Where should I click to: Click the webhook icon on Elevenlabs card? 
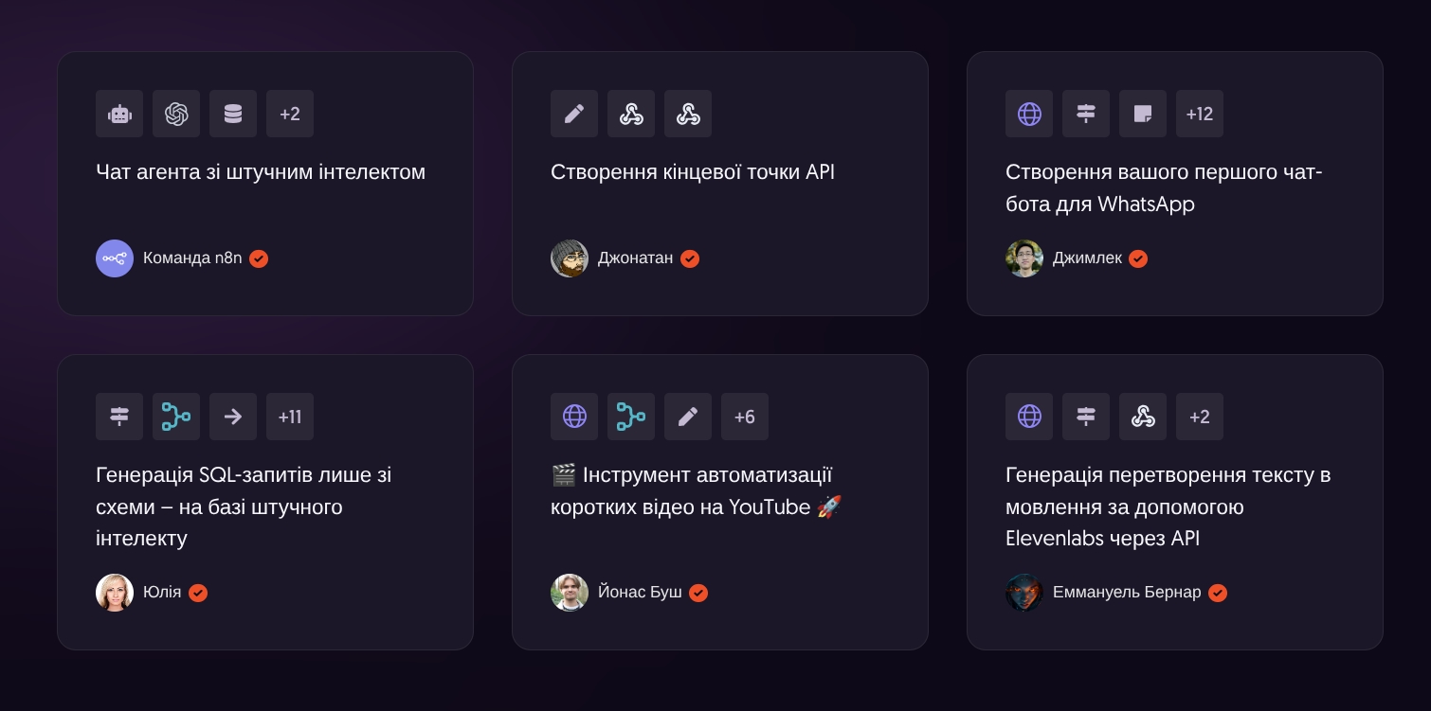click(1143, 417)
